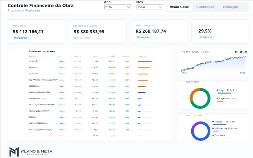The height and width of the screenshot is (158, 253).
Task: Open the Ano dropdown showing 2026
Action: click(118, 7)
